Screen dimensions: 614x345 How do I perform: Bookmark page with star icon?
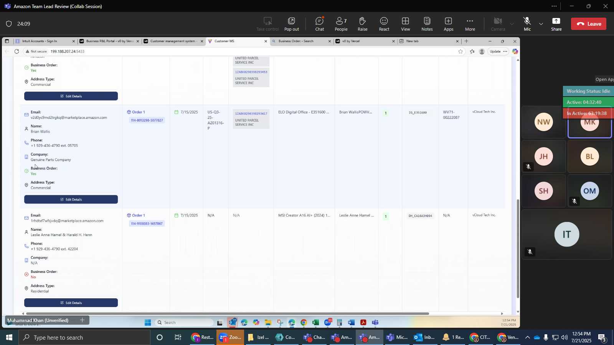(x=460, y=51)
